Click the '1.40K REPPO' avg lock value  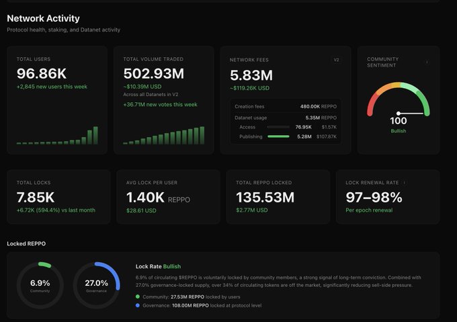[x=158, y=198]
